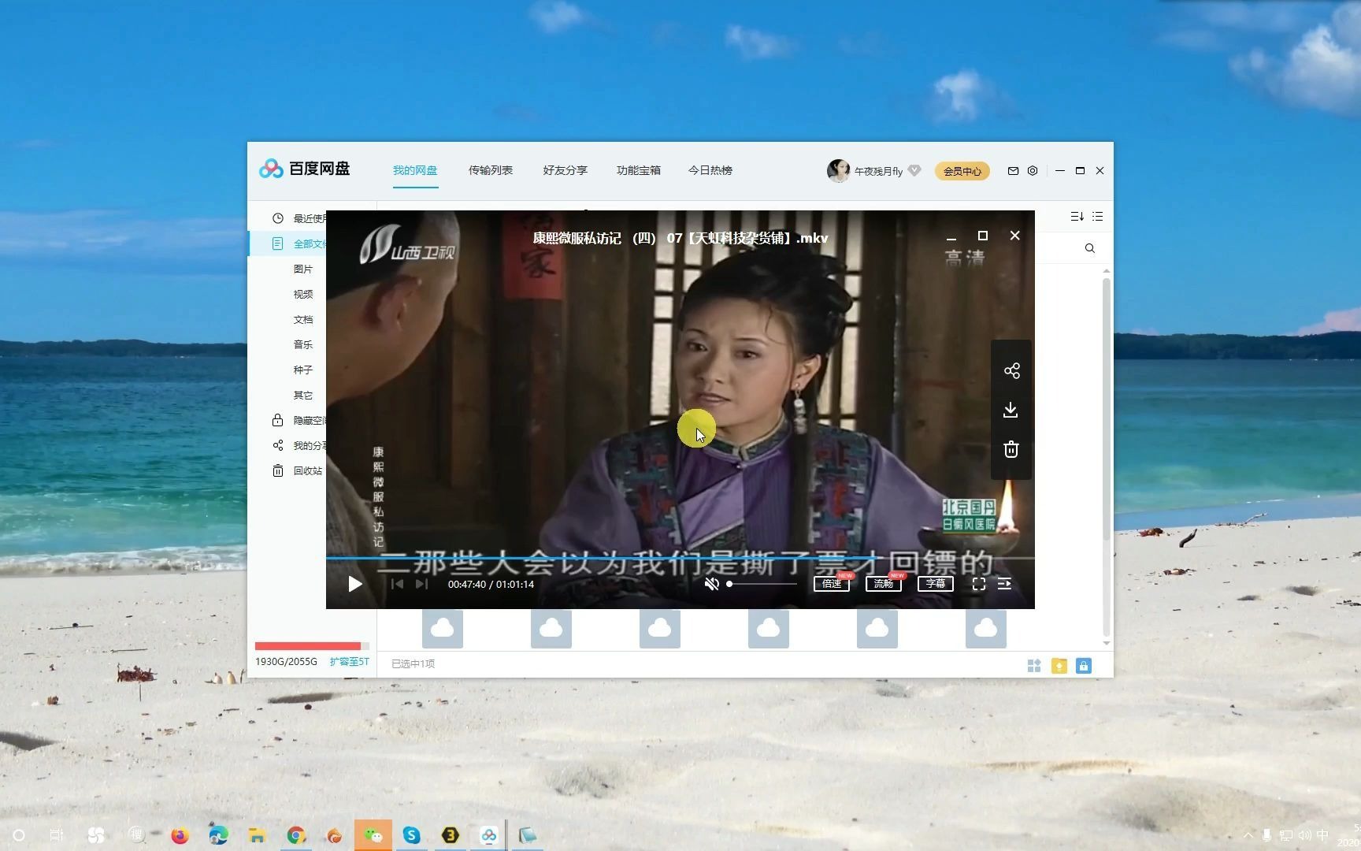The height and width of the screenshot is (851, 1361).
Task: Close the video player window
Action: coord(1014,236)
